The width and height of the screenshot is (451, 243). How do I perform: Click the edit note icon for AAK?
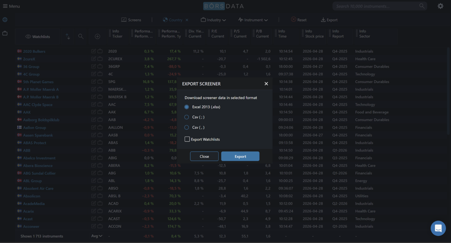(94, 112)
